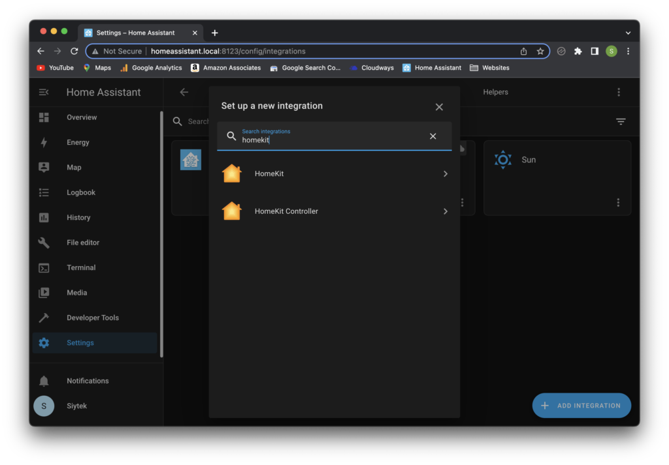Clear the homekit search text

click(432, 136)
